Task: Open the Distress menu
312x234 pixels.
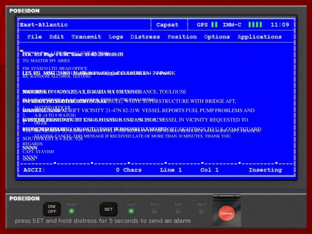Action: coord(145,37)
